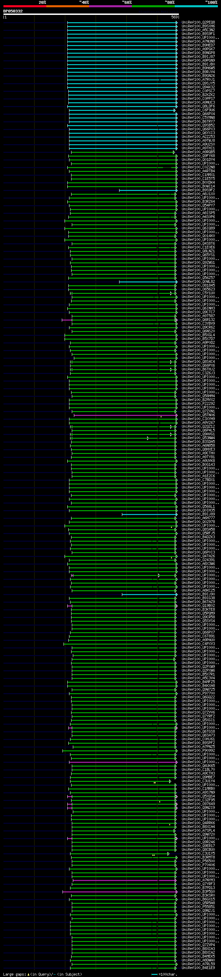This screenshot has width=221, height=977.
Task: Select the UniRef100_A8ISP5 label
Action: pyautogui.click(x=198, y=213)
